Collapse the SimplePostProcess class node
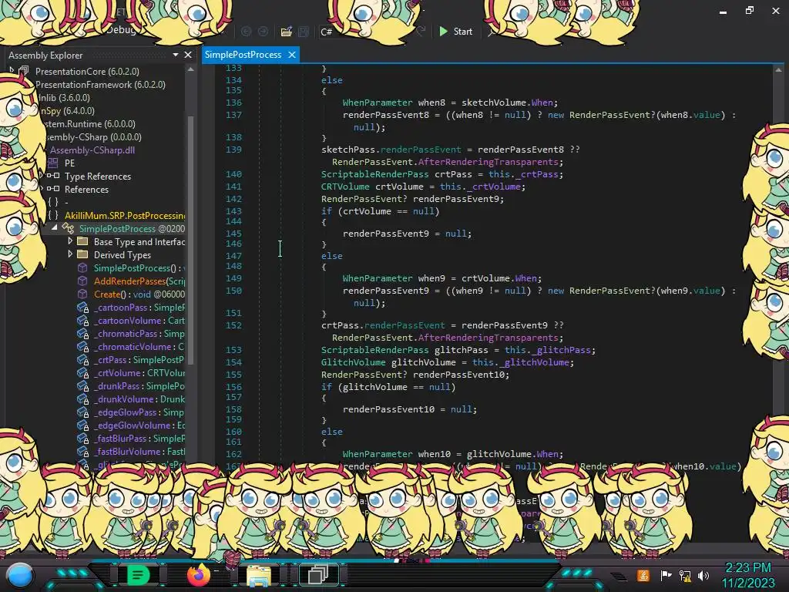Viewport: 789px width, 592px height. click(x=54, y=228)
